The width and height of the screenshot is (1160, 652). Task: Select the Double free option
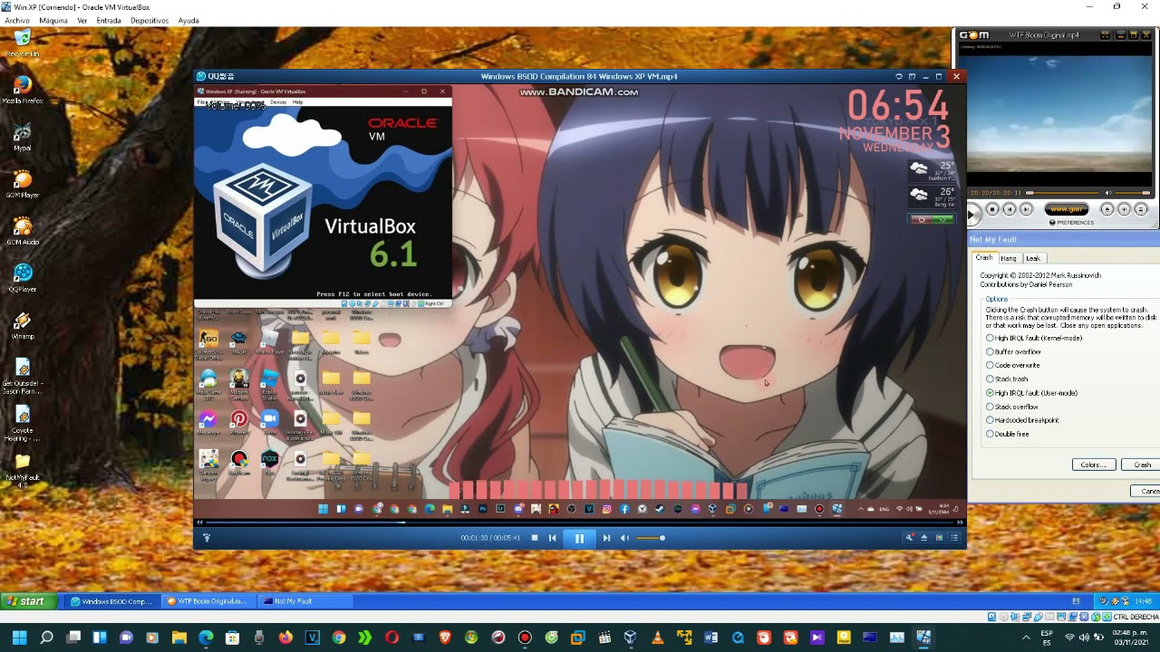click(1008, 434)
